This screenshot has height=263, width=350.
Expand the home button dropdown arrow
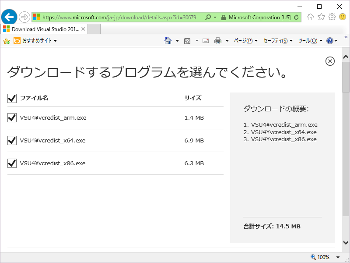tap(177, 41)
